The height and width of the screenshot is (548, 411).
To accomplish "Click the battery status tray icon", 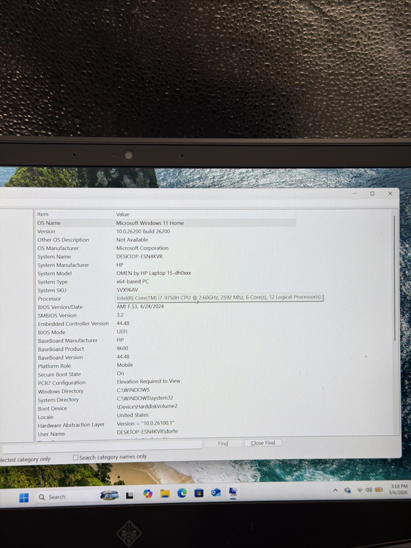I will (x=379, y=490).
